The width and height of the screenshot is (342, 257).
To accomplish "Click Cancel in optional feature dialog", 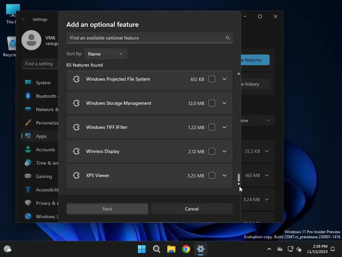I will [x=192, y=209].
